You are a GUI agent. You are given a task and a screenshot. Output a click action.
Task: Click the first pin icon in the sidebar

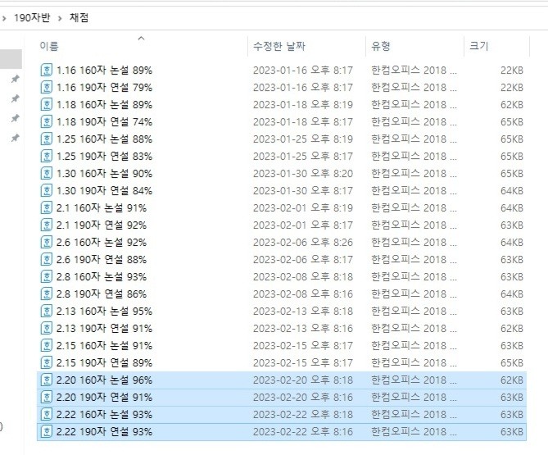point(15,80)
